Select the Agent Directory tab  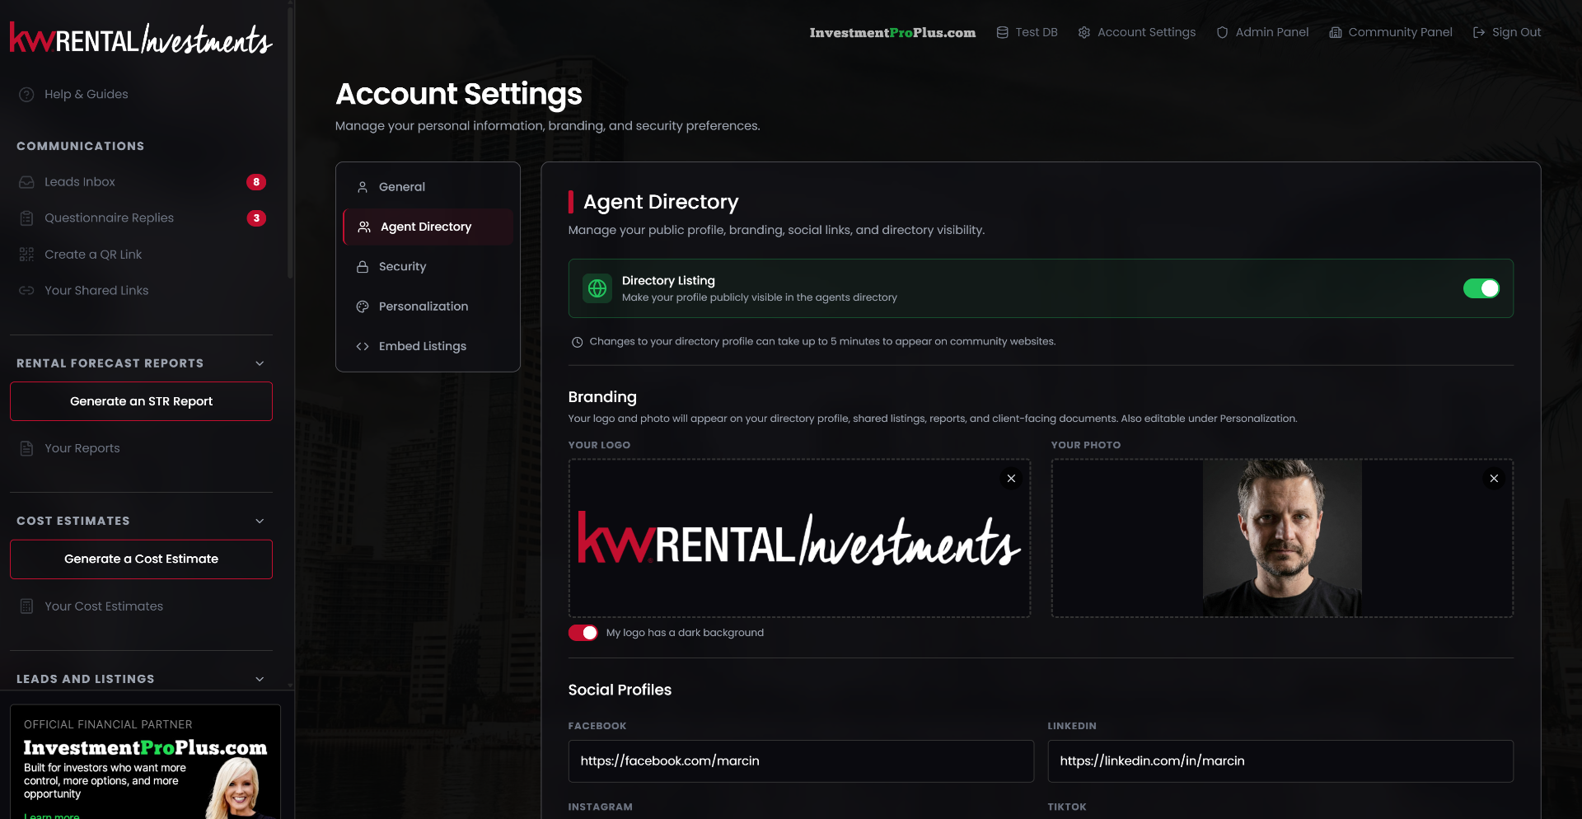(428, 227)
